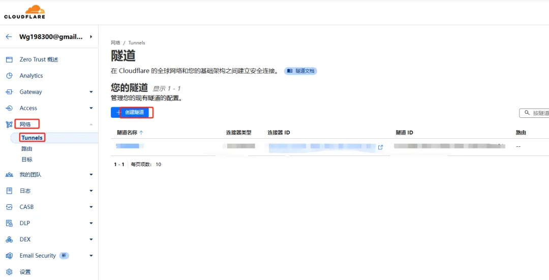Expand the Email Security chevron
Image resolution: width=549 pixels, height=280 pixels.
[x=91, y=256]
